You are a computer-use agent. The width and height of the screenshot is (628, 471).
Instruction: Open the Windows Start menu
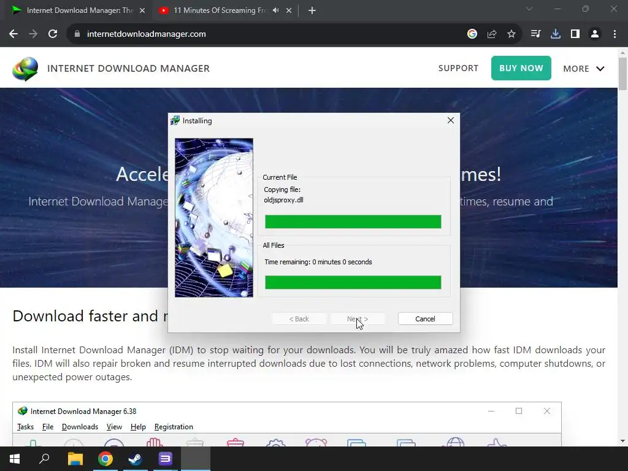point(15,459)
